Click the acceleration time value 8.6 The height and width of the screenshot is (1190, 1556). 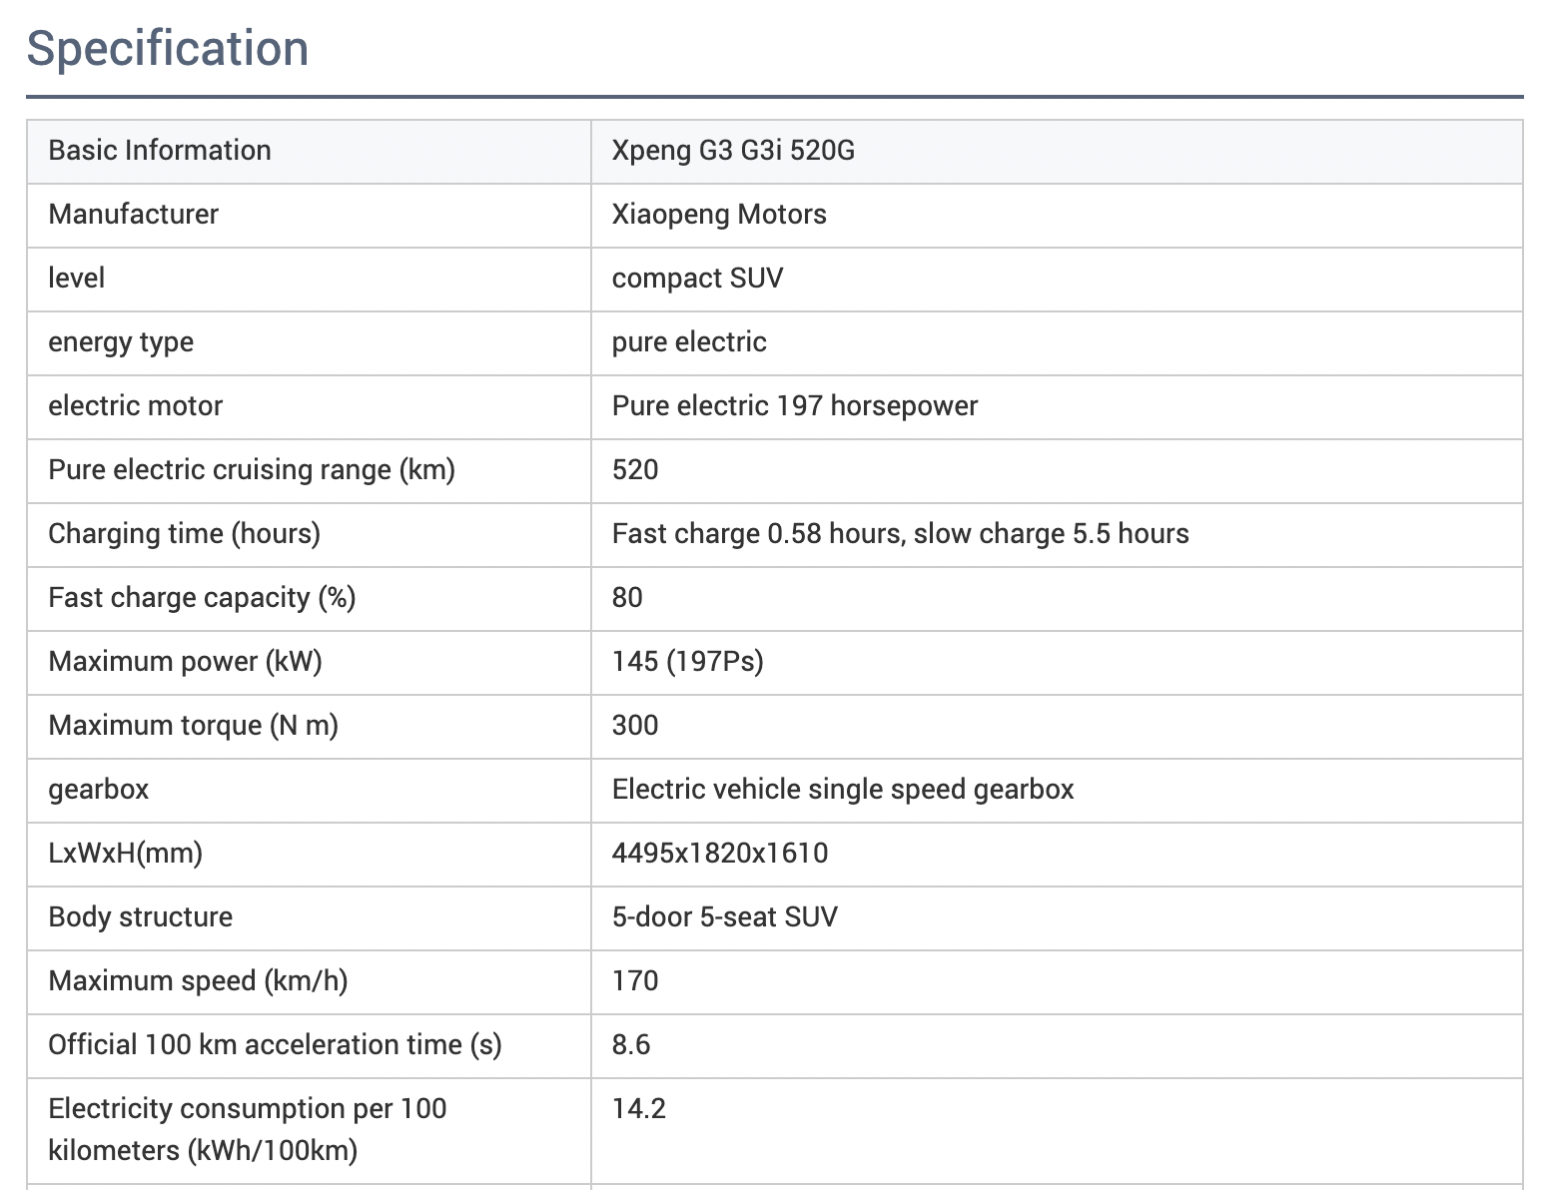[631, 1045]
